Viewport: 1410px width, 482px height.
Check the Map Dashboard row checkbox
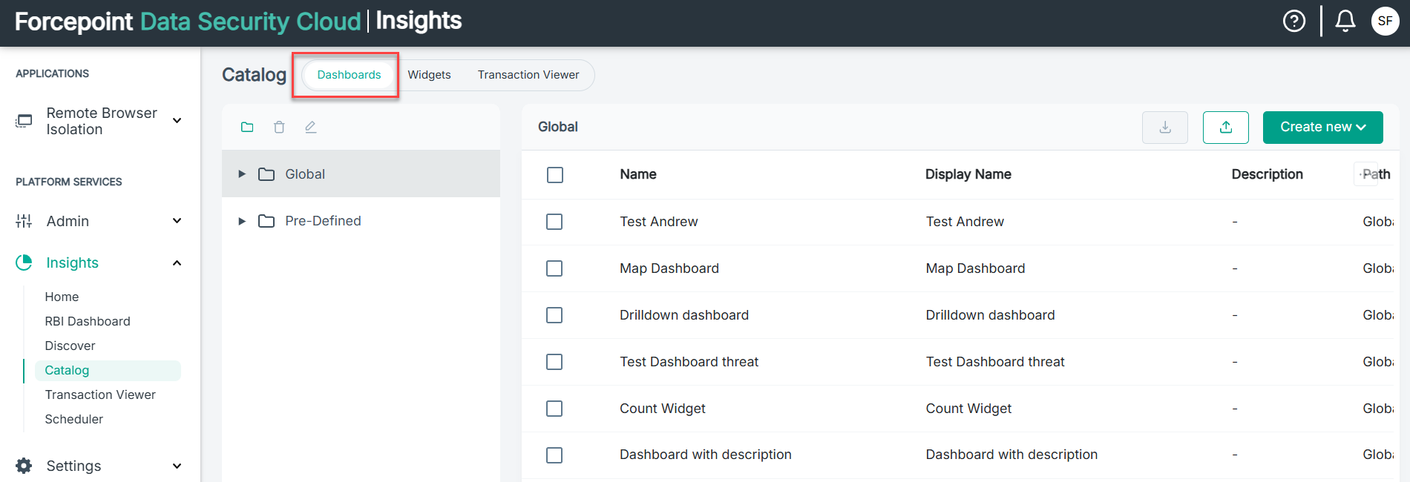554,268
